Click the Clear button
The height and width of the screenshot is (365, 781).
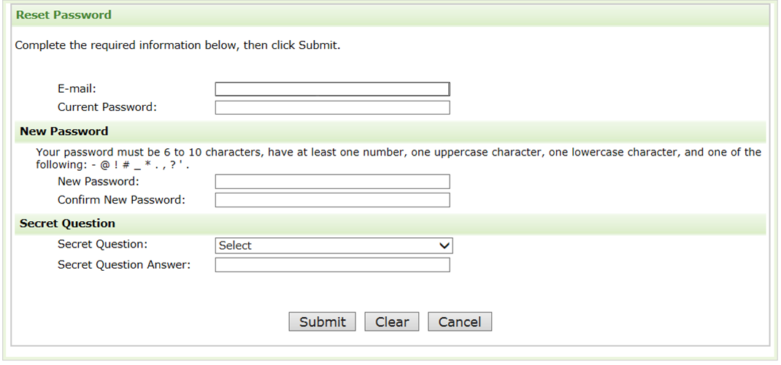tap(392, 322)
